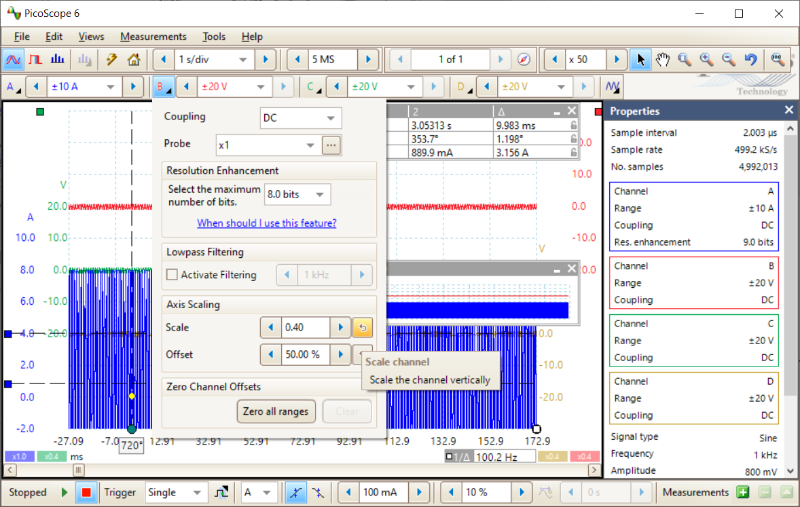Viewport: 800px width, 507px height.
Task: Click the blue x1.0 channel A axis label
Action: tap(20, 457)
